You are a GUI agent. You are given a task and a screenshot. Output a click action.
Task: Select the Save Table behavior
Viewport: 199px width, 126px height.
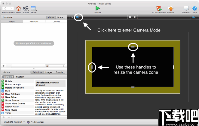[x=18, y=97]
